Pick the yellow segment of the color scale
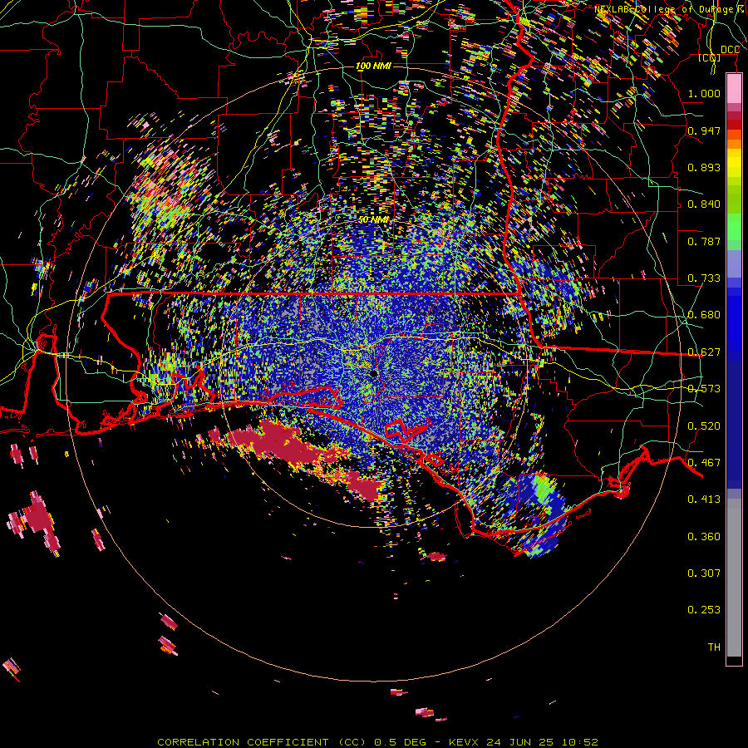748x748 pixels. point(734,162)
